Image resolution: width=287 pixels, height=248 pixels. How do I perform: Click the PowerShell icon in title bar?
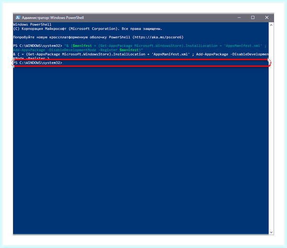pyautogui.click(x=18, y=18)
